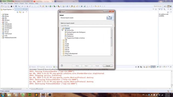The width and height of the screenshot is (173, 97).
Task: Launch the Debug bug icon
Action: [46, 6]
